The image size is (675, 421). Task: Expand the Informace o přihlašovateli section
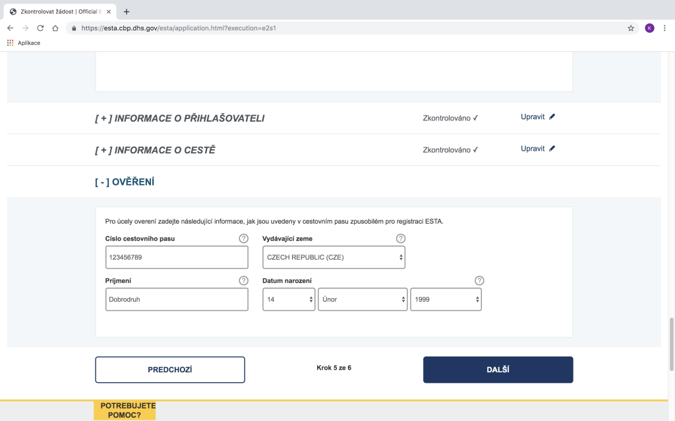[180, 118]
